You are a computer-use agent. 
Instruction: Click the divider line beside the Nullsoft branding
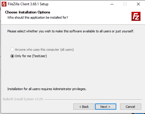pos(93,99)
